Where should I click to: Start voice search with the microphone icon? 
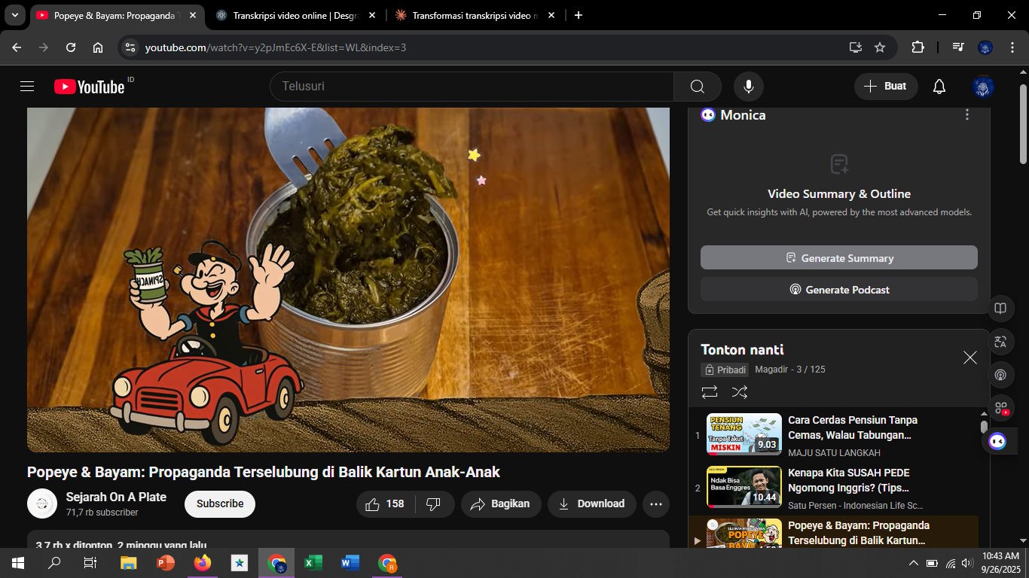tap(749, 87)
